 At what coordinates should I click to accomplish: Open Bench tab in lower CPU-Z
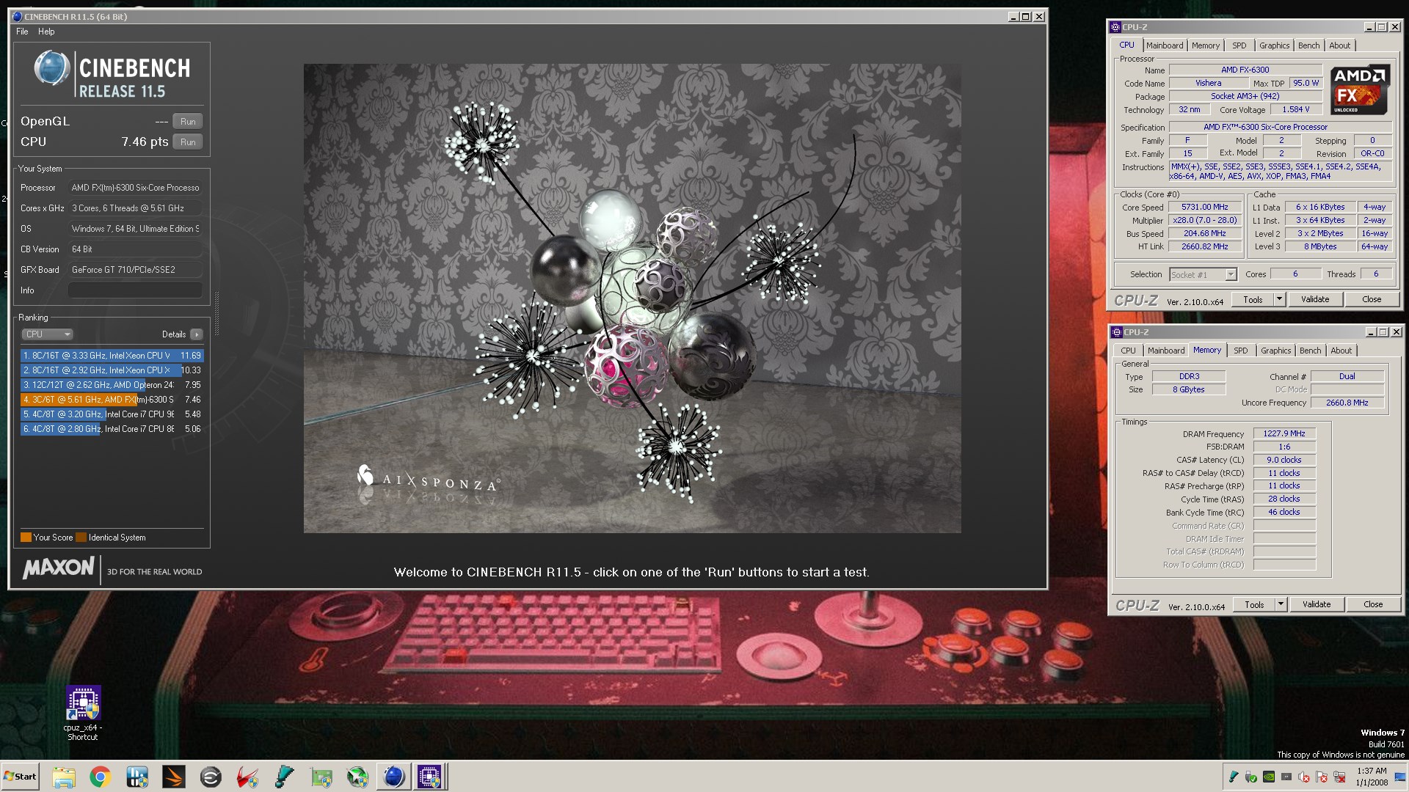(x=1310, y=351)
